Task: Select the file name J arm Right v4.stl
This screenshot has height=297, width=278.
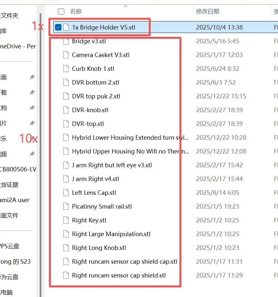Action: (96, 179)
